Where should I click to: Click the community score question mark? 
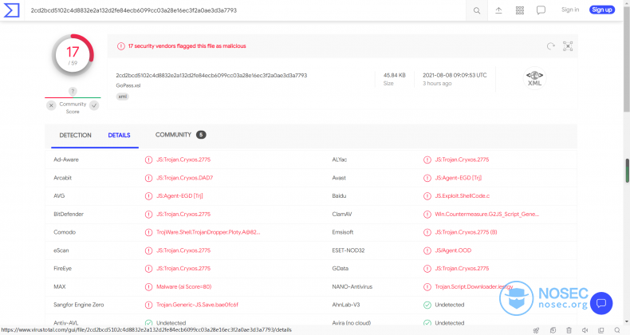click(x=73, y=92)
